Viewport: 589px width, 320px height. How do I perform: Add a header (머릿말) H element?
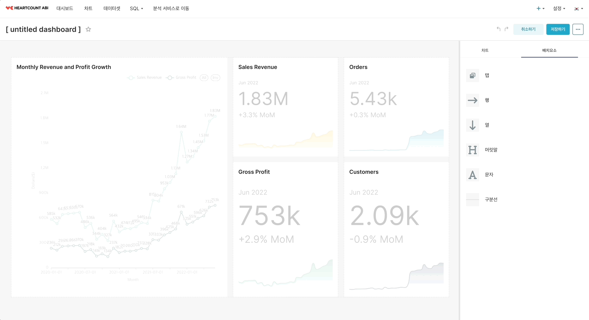[x=473, y=150]
